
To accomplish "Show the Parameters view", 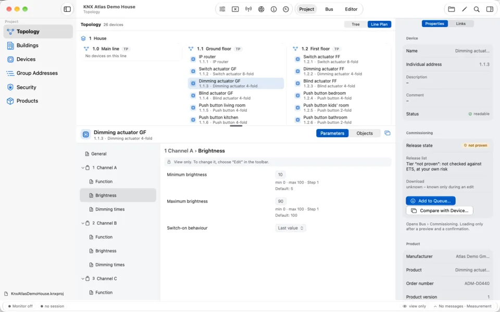I will [332, 134].
